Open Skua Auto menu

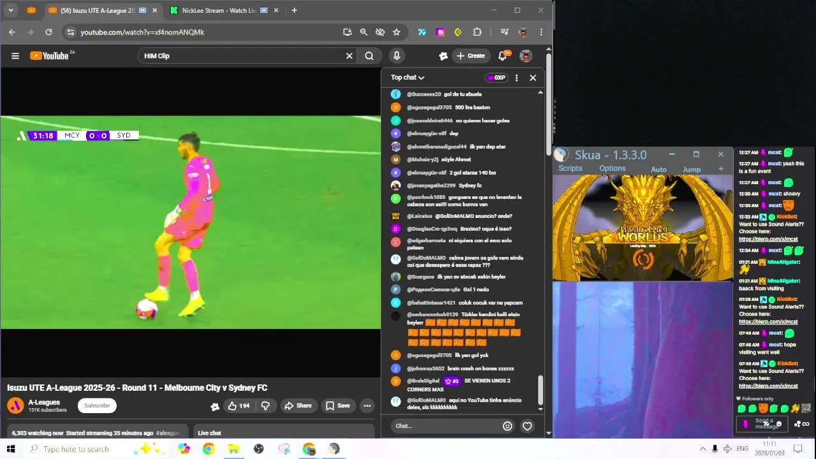pyautogui.click(x=659, y=170)
